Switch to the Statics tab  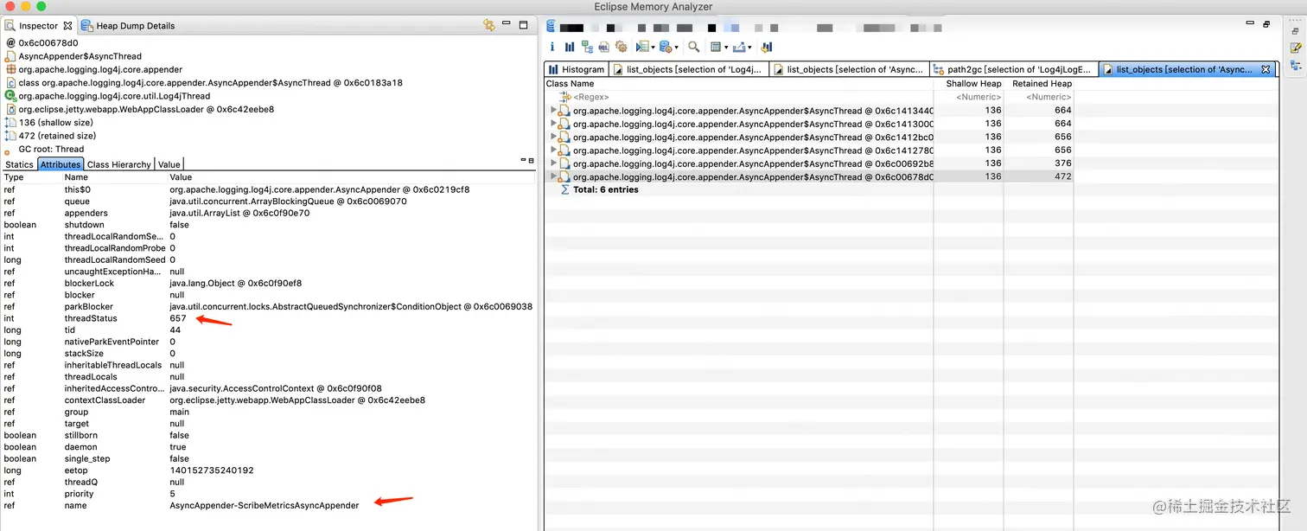click(19, 164)
